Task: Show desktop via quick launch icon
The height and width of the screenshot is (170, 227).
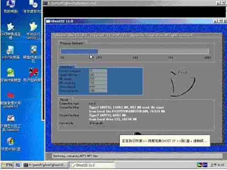Action: pos(18,165)
